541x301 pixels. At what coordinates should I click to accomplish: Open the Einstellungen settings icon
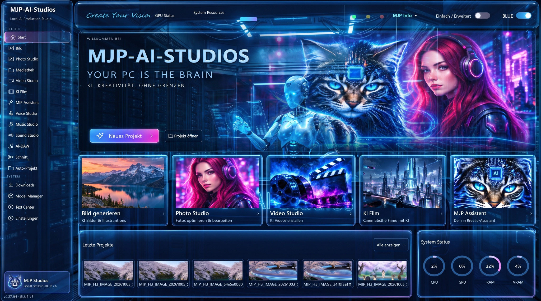point(11,218)
